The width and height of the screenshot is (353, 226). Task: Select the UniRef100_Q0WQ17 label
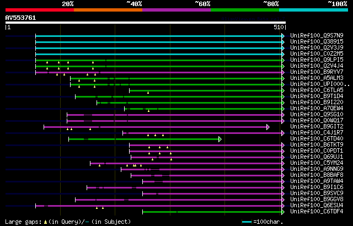317,121
